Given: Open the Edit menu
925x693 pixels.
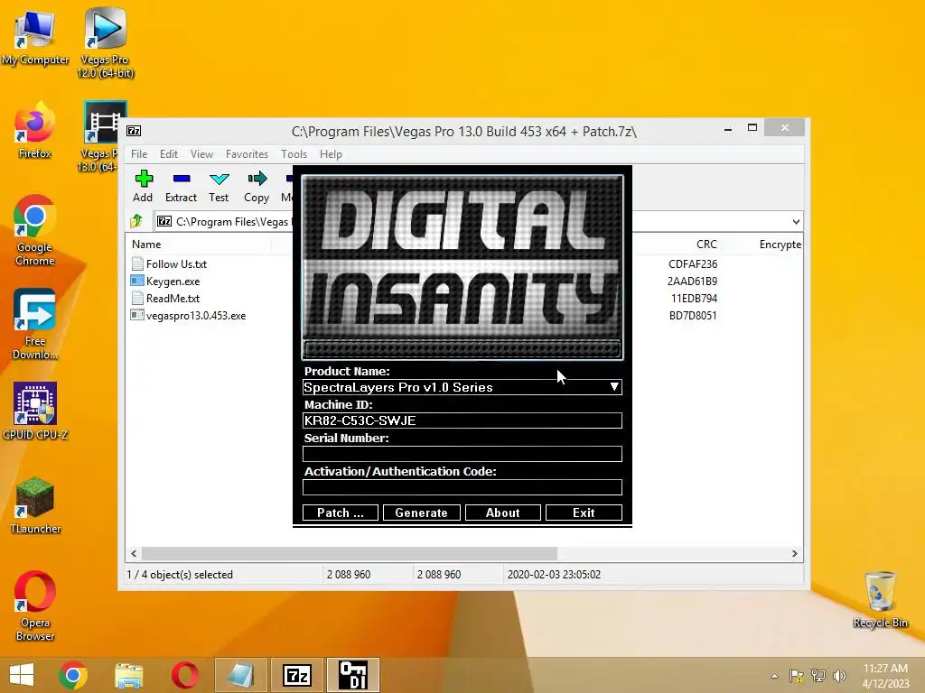Looking at the screenshot, I should [x=169, y=153].
